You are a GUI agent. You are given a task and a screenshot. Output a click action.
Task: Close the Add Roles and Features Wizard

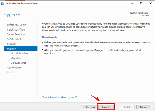pyautogui.click(x=150, y=4)
